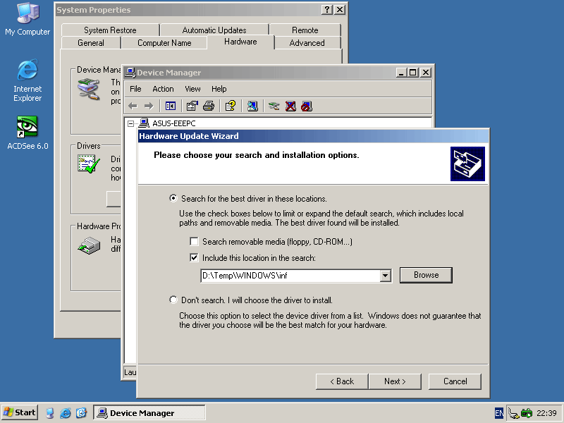Switch to the Computer Name tab

tap(164, 43)
